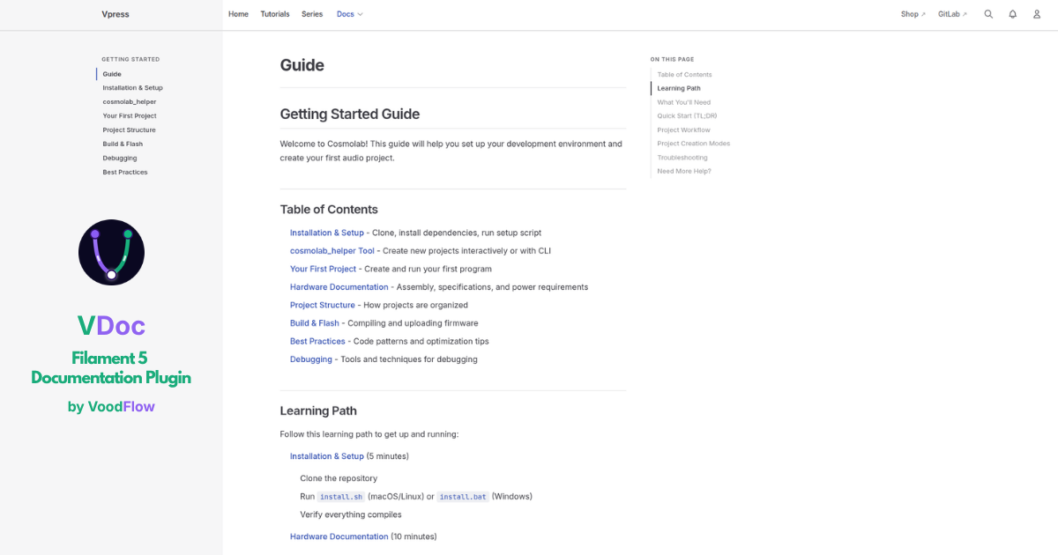This screenshot has height=555, width=1058.
Task: Open the user account icon
Action: 1037,14
